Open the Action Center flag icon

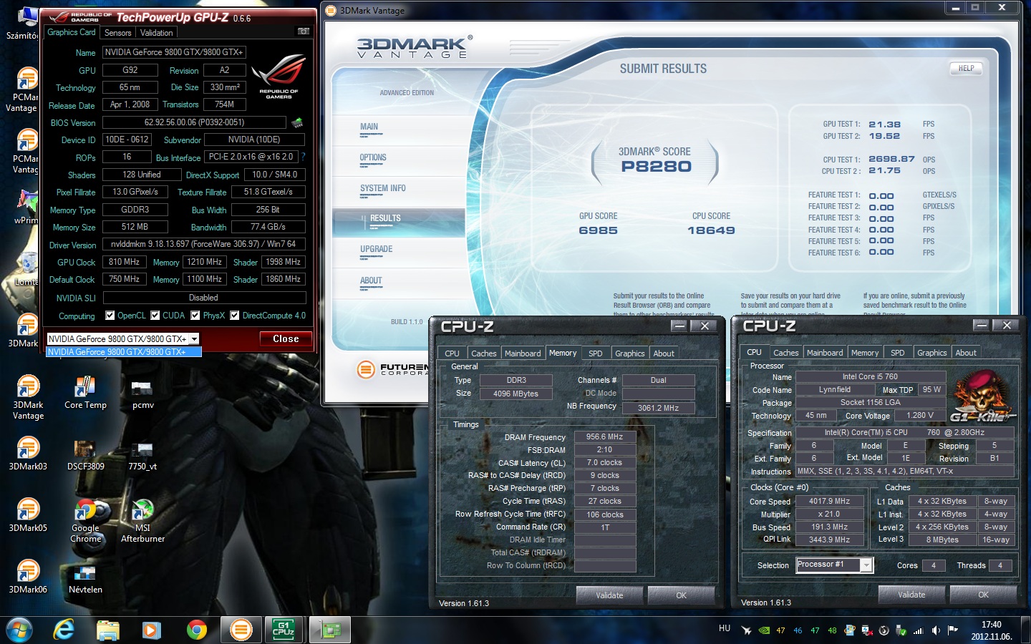pyautogui.click(x=953, y=630)
